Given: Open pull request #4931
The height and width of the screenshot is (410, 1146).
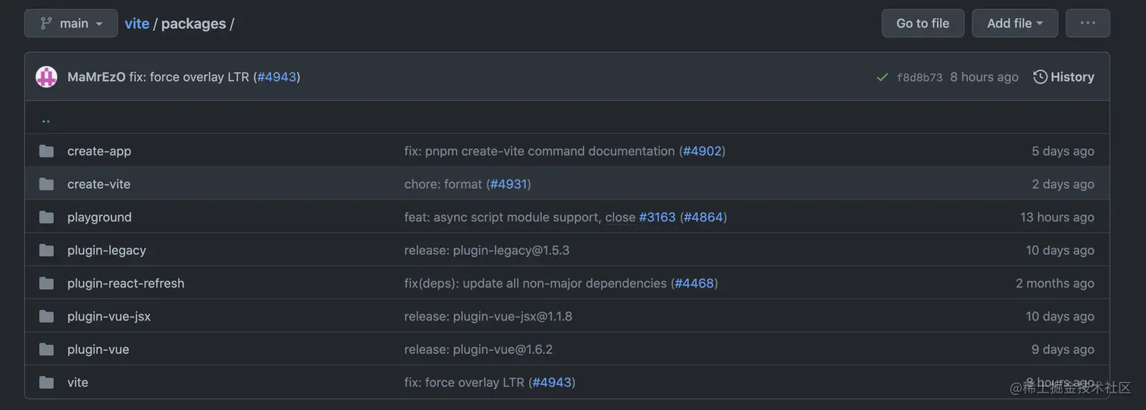Looking at the screenshot, I should [x=509, y=184].
